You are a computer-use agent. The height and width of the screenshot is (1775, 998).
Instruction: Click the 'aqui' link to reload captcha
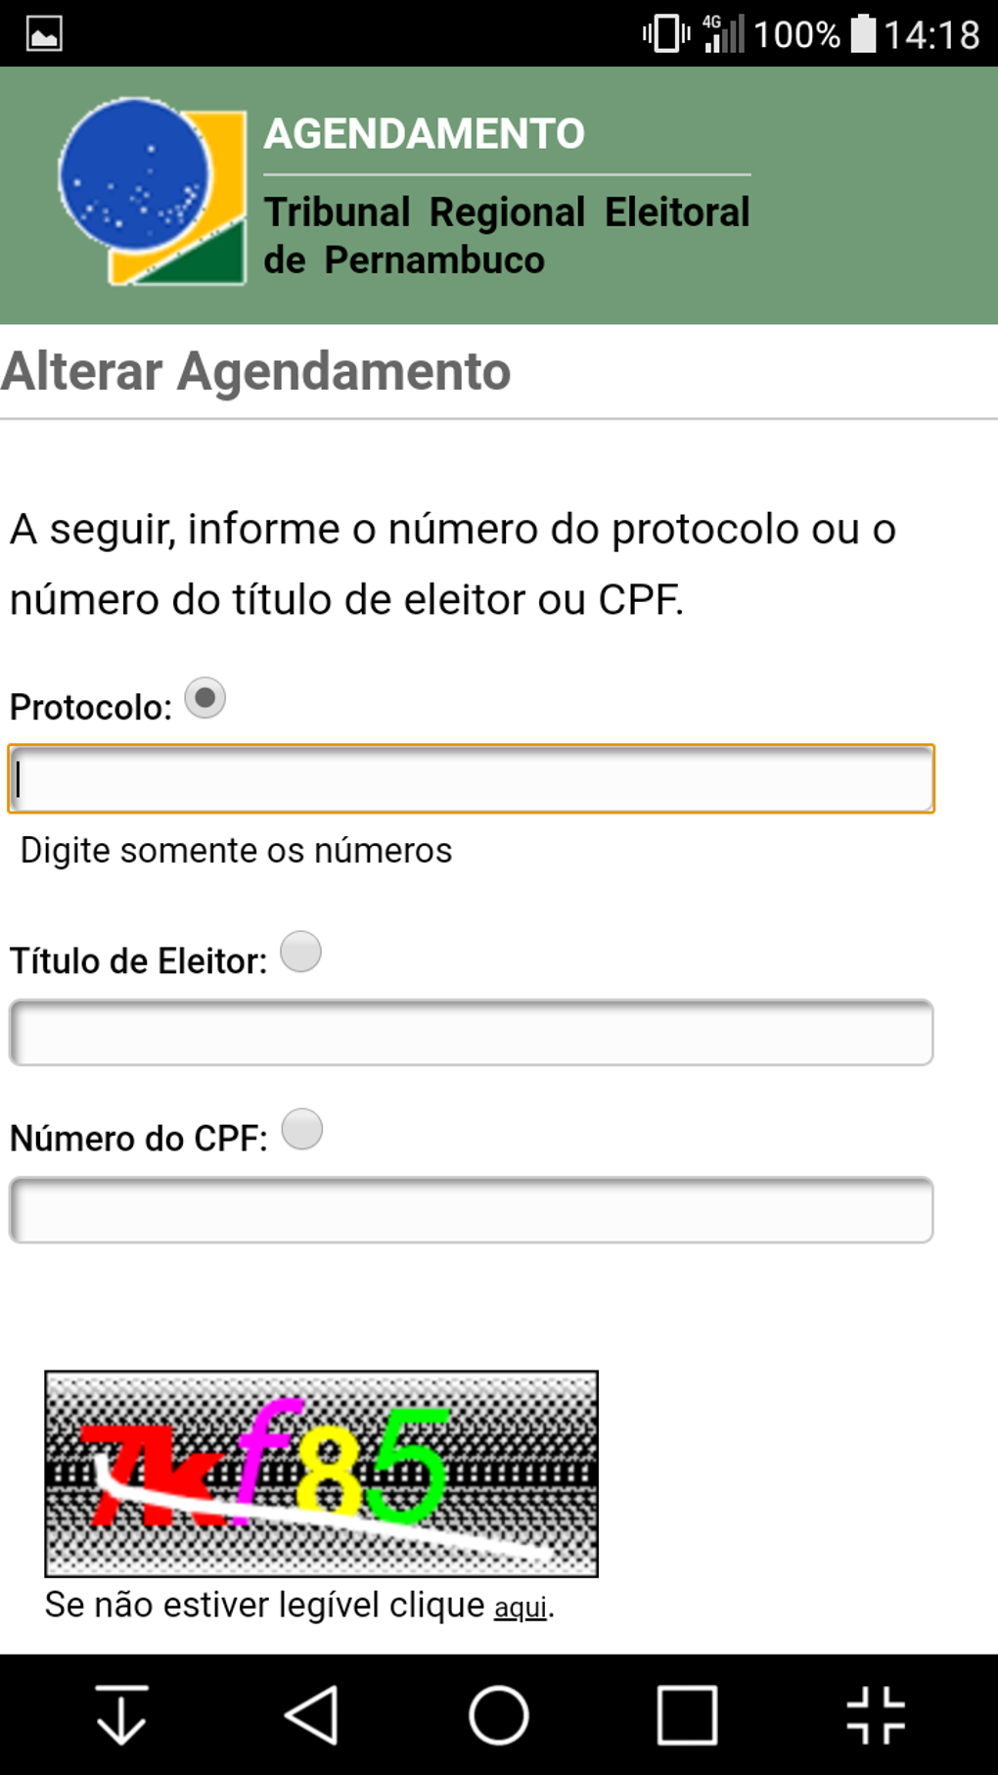point(521,1608)
